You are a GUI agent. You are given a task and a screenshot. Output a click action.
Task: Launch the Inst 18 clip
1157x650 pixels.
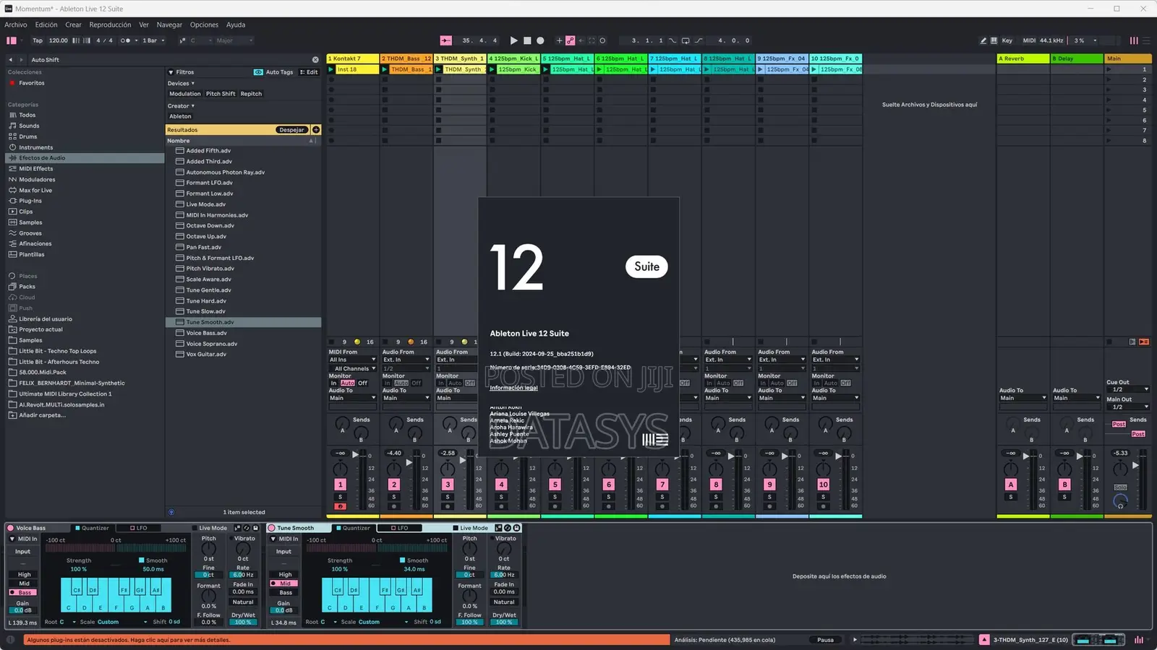[x=331, y=69]
